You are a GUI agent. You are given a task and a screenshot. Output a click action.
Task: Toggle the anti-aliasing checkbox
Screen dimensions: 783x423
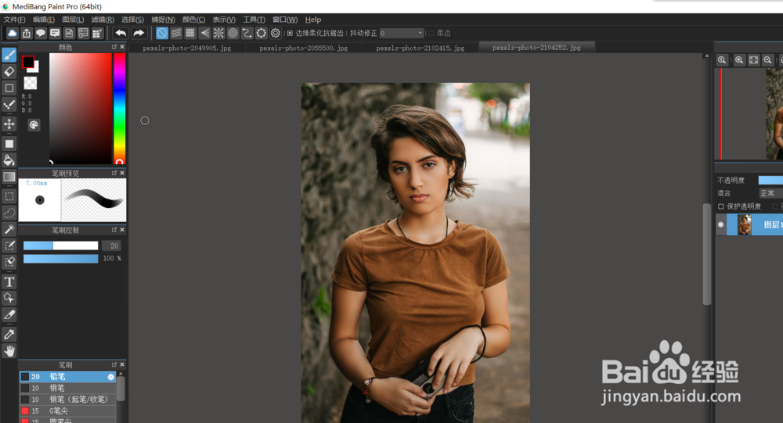[290, 33]
